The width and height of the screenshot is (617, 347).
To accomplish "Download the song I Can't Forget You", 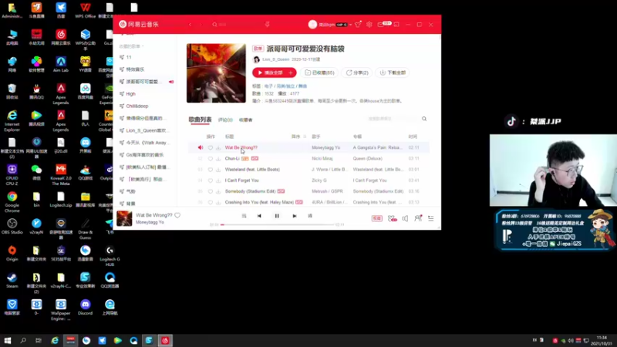I will pos(218,180).
